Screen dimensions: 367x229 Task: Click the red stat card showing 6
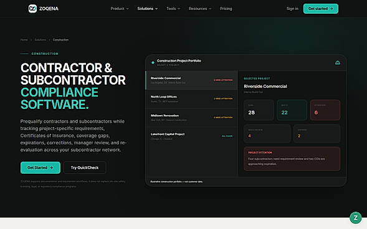coord(325,110)
